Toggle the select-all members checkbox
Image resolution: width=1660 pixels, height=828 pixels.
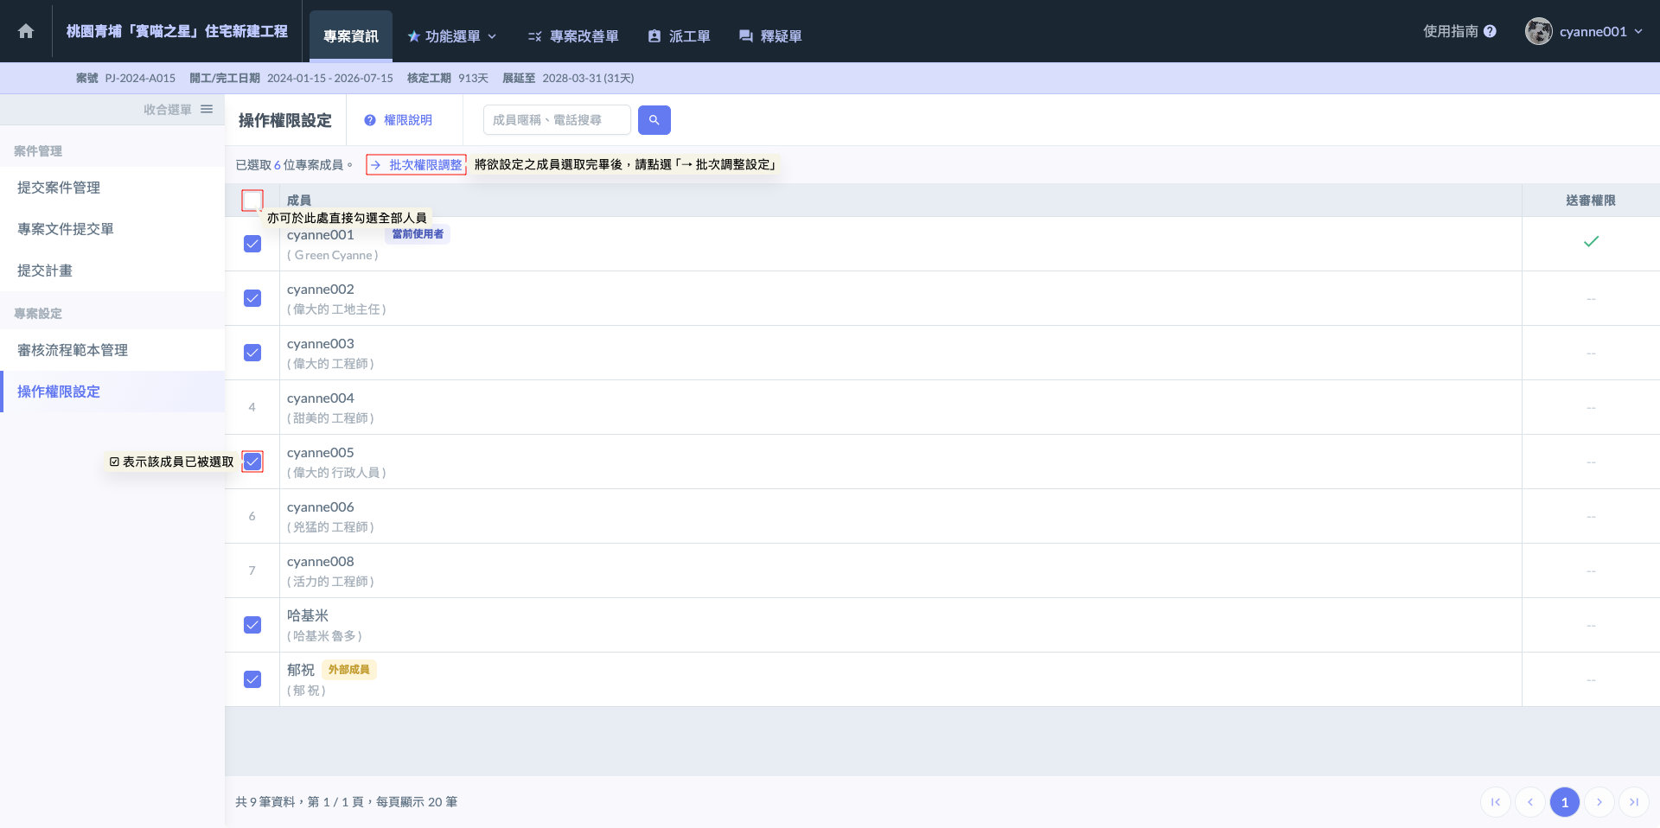point(252,201)
